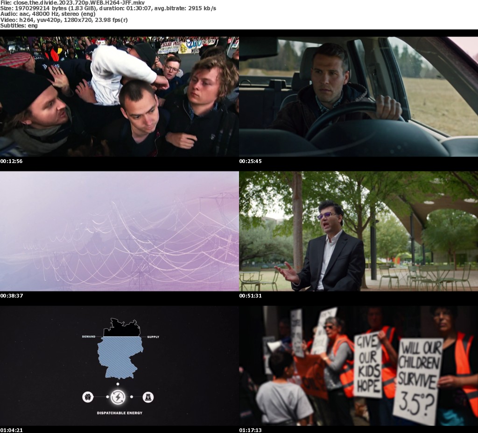Click the 00:38:37 timestamp
Viewport: 478px width, 433px height.
click(x=12, y=296)
